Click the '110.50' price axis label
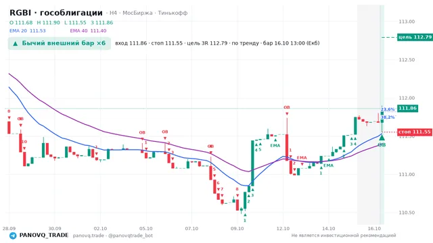The height and width of the screenshot is (243, 433). [x=407, y=213]
